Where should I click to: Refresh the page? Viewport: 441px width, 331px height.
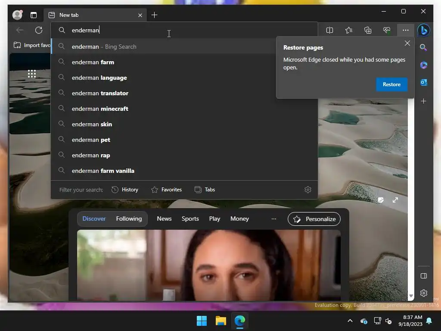[39, 30]
